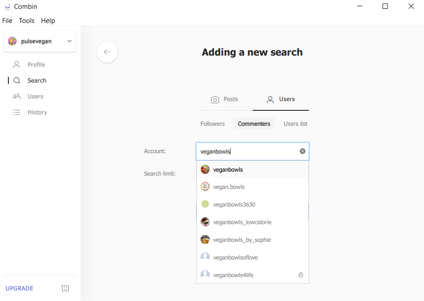Choose the veganbowls_lowcalorie suggestion
424x301 pixels.
pos(252,222)
